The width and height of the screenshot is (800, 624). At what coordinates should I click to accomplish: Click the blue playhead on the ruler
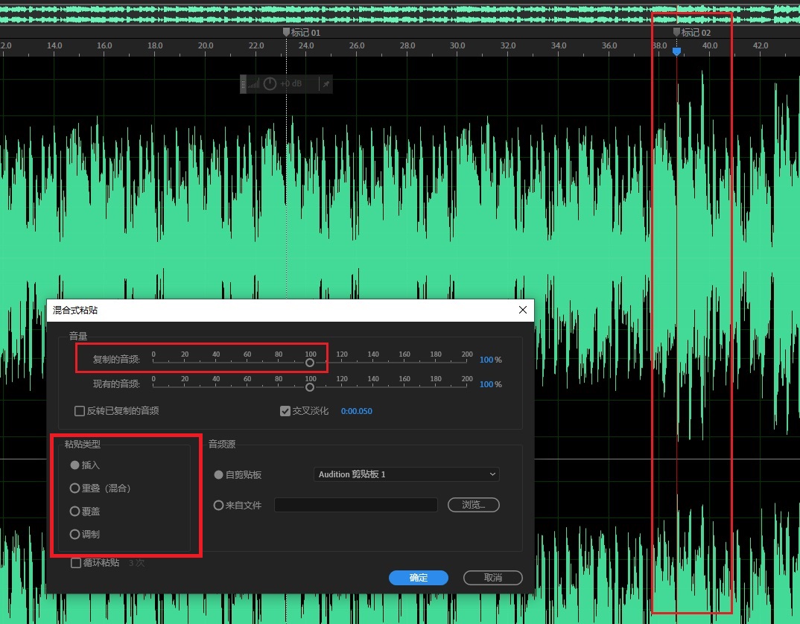tap(676, 51)
